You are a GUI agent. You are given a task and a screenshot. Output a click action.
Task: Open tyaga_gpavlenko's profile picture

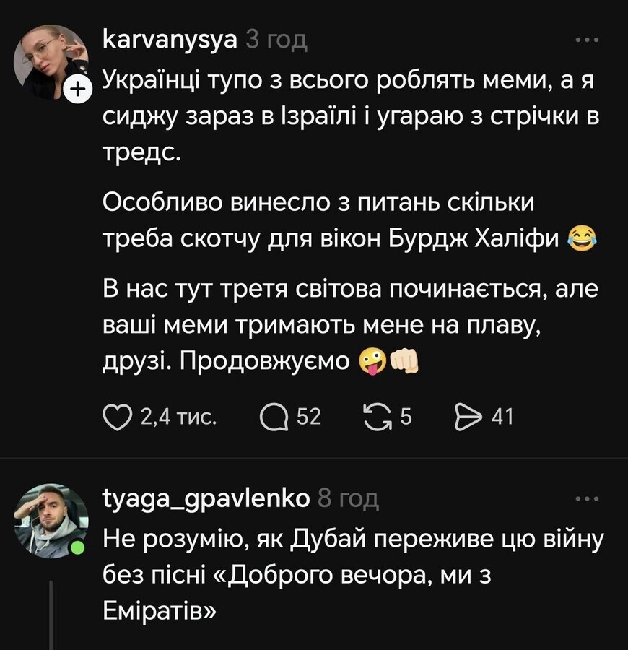49,520
